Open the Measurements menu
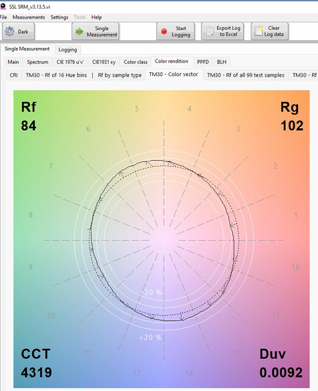Viewport: 318px width, 391px height. coord(29,17)
